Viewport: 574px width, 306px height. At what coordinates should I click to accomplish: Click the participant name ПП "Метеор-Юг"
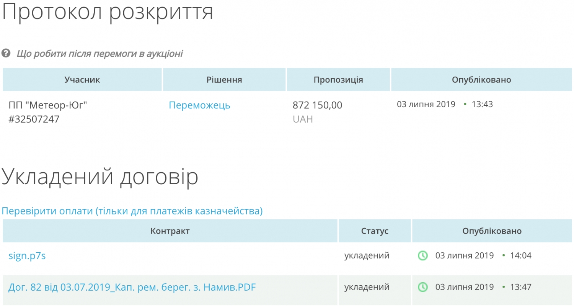pyautogui.click(x=48, y=105)
